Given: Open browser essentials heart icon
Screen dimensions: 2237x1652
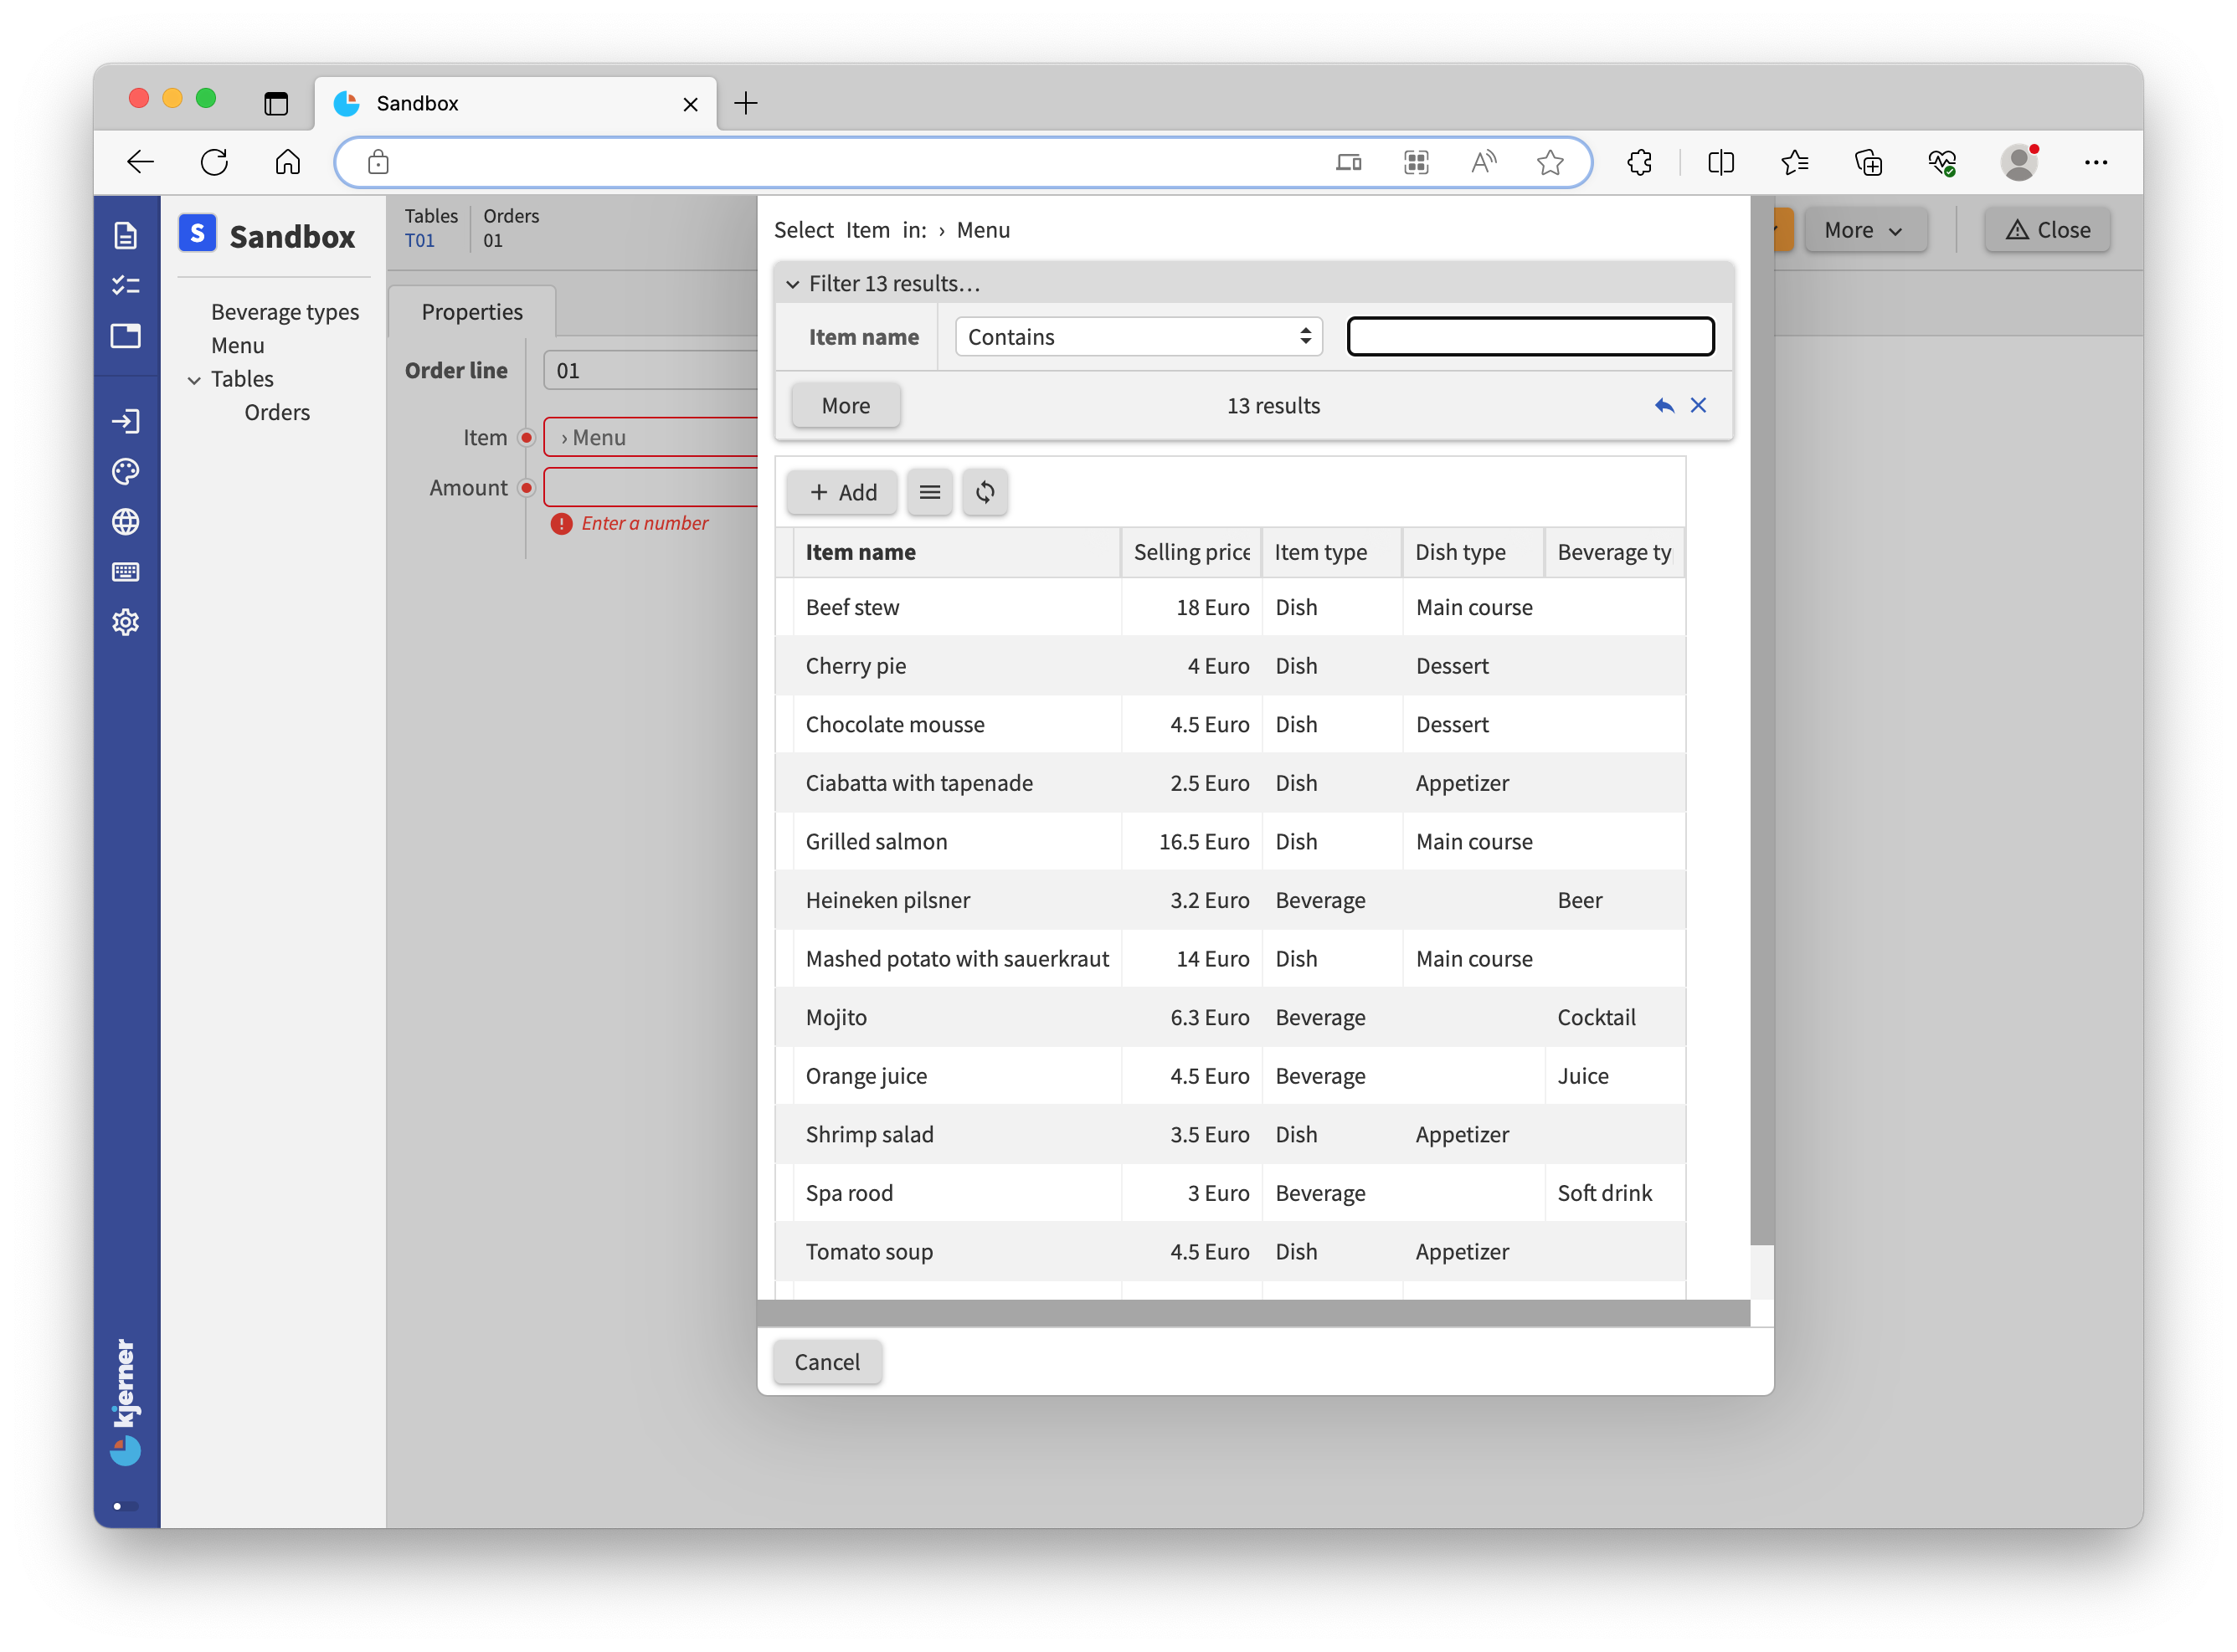Looking at the screenshot, I should click(x=1943, y=162).
